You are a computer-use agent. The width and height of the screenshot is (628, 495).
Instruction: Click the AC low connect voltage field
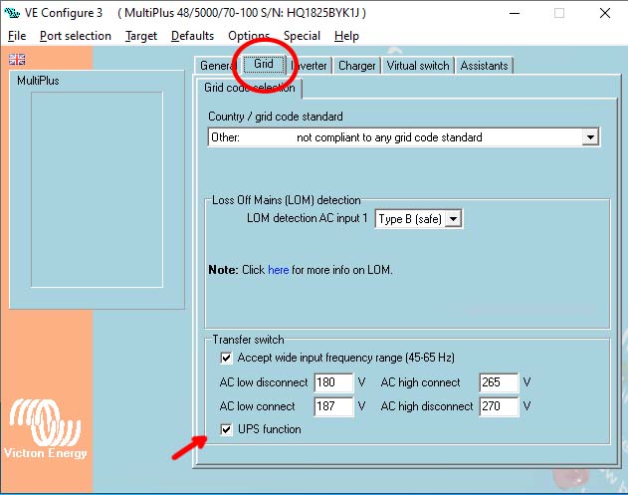[332, 406]
